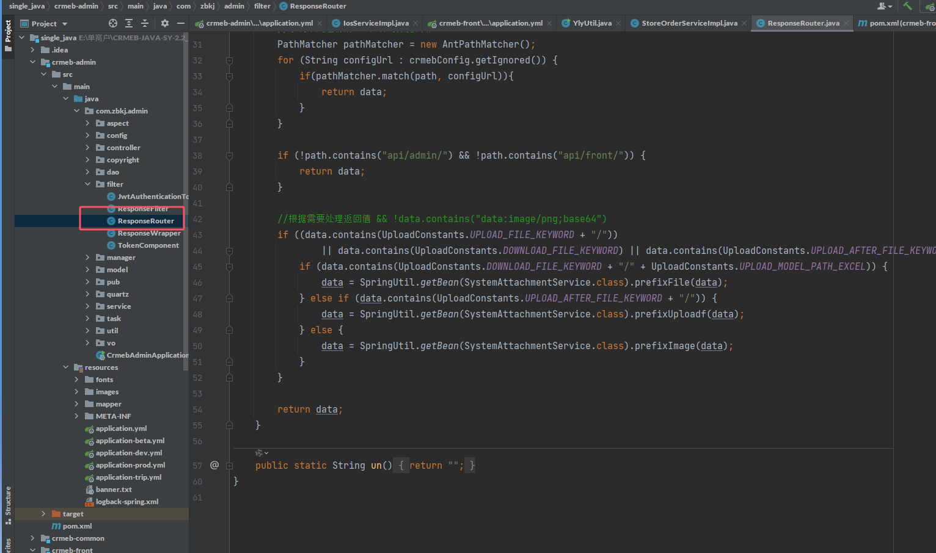Close the StoreOrderServiceImpl.java tab
936x553 pixels.
(744, 23)
